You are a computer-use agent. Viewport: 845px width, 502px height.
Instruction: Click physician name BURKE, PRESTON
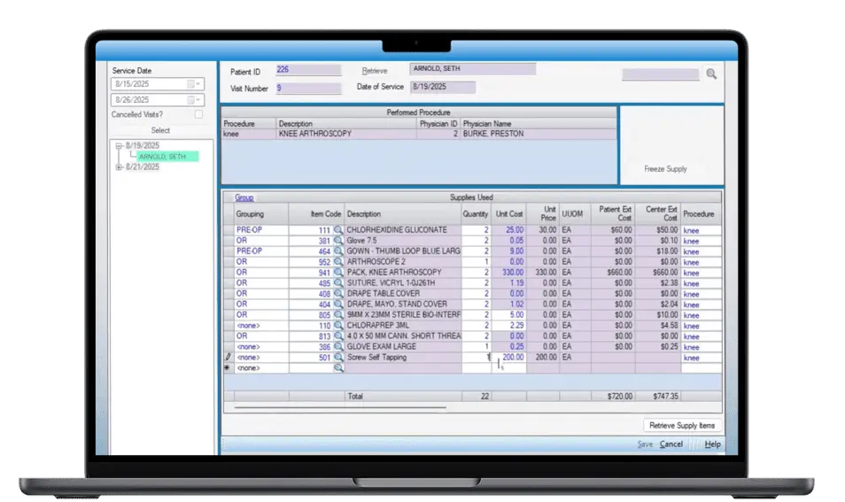492,134
